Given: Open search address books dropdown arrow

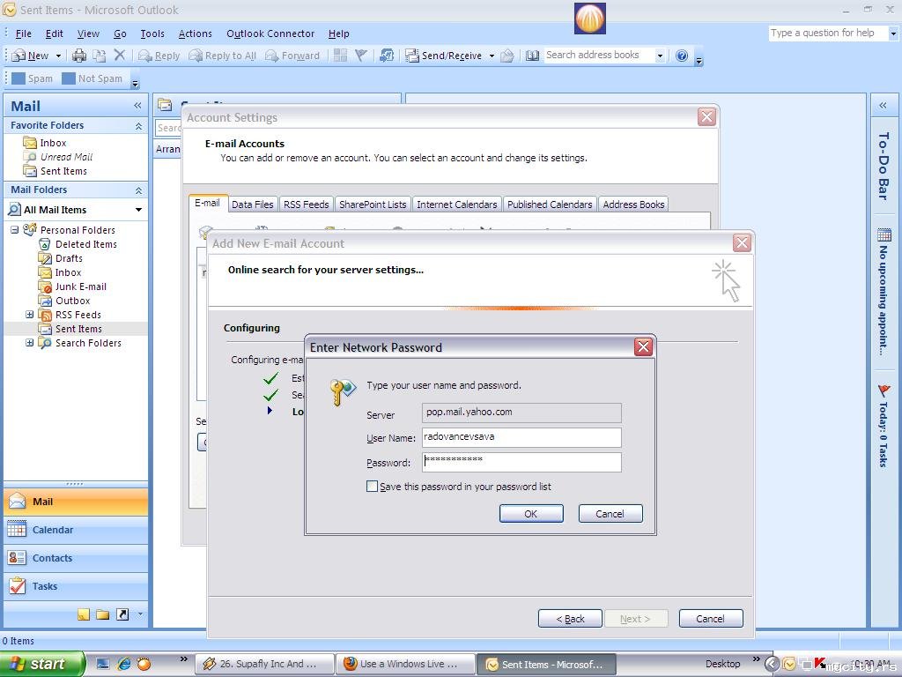Looking at the screenshot, I should coord(660,56).
